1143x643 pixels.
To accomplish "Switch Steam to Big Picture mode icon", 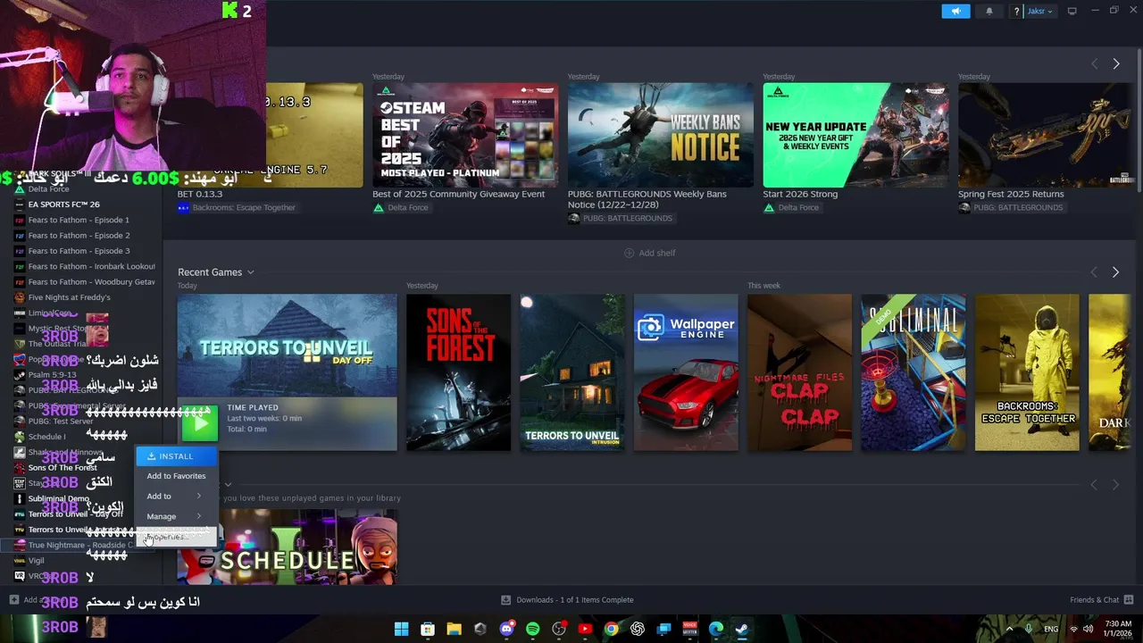I will pyautogui.click(x=1072, y=11).
